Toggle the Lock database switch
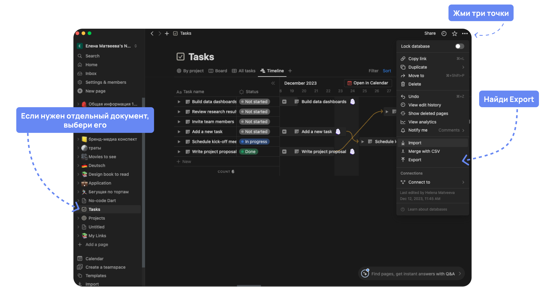The image size is (545, 308). pyautogui.click(x=459, y=46)
